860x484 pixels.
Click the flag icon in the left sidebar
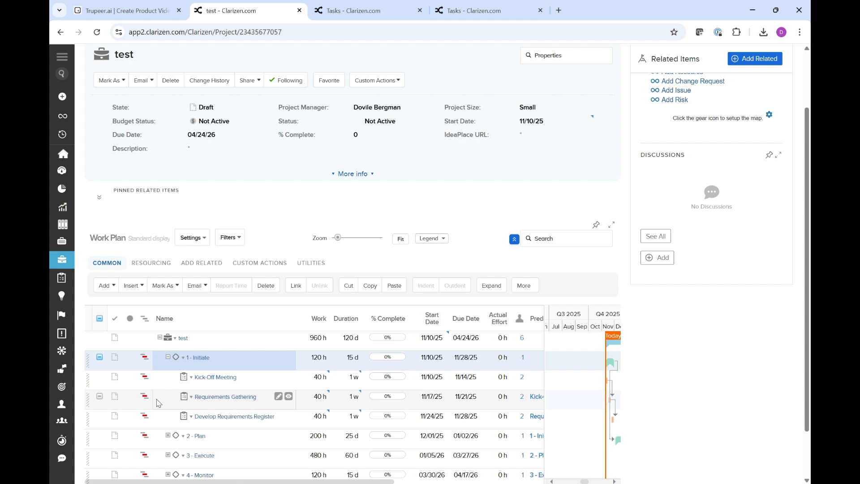61,315
